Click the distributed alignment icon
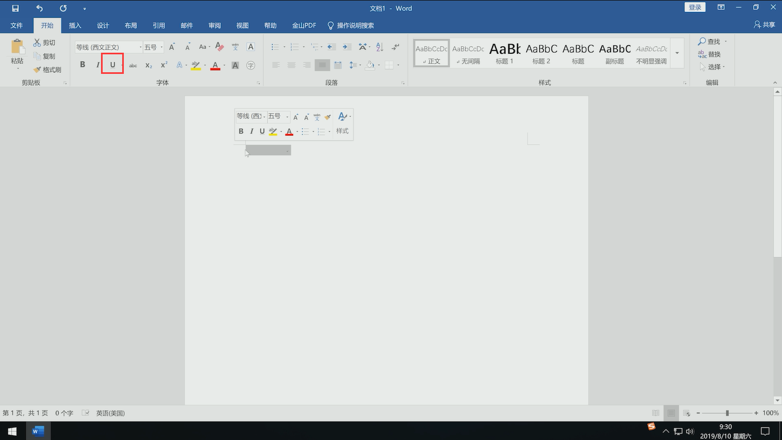This screenshot has height=440, width=782. [338, 65]
